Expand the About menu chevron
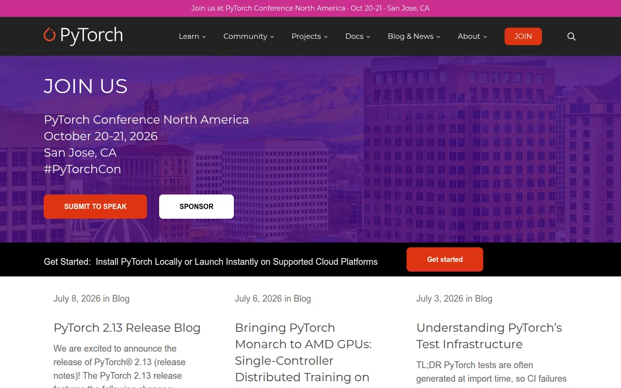 [485, 37]
